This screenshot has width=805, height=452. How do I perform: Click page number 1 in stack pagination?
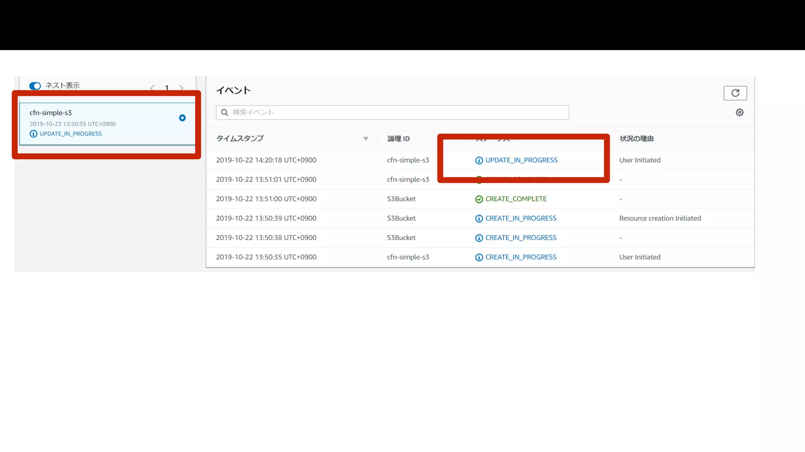pyautogui.click(x=167, y=88)
